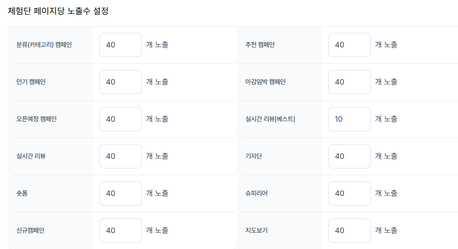The height and width of the screenshot is (249, 458).
Task: Click the 숏폼 exposure count input
Action: 120,193
